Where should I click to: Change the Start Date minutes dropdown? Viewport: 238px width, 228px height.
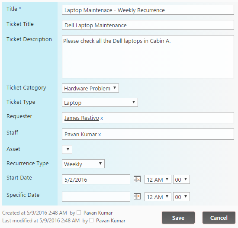(181, 180)
